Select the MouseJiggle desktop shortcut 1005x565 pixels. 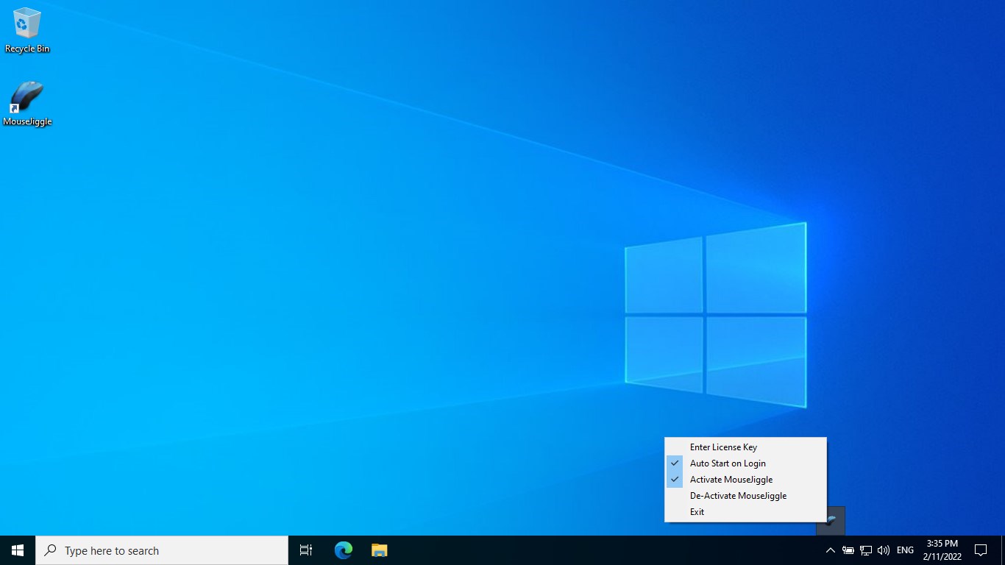coord(27,104)
